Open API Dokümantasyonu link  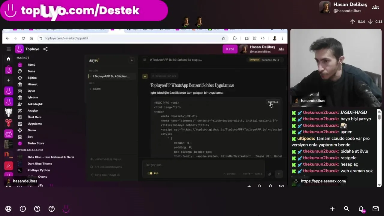click(x=108, y=167)
